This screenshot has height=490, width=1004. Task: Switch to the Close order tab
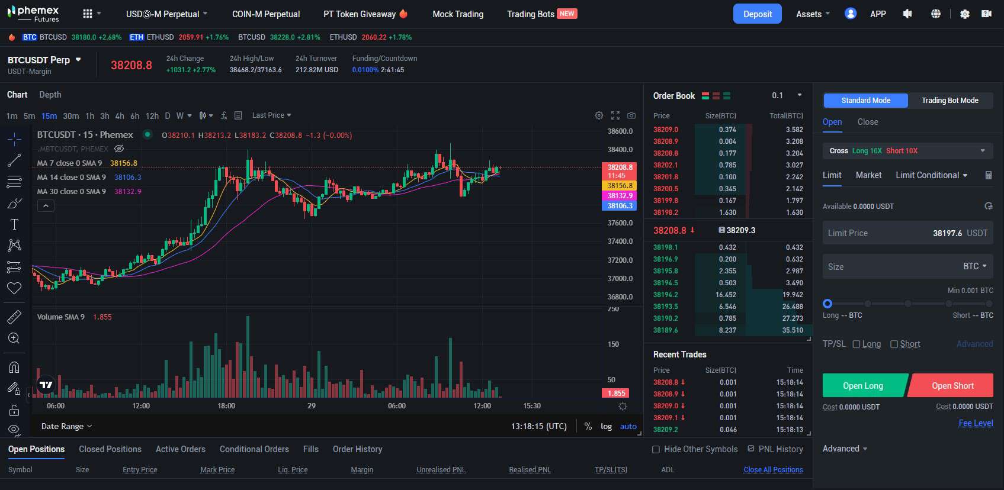coord(868,122)
